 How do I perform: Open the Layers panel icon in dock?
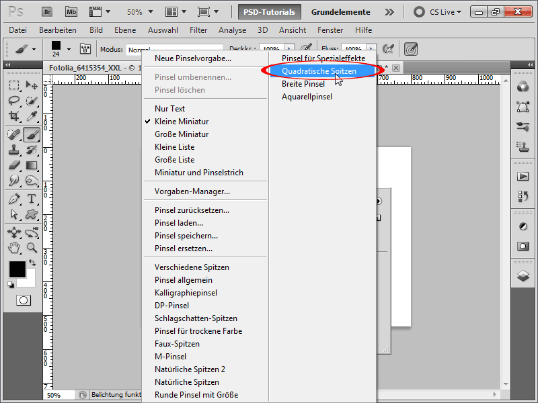[523, 275]
